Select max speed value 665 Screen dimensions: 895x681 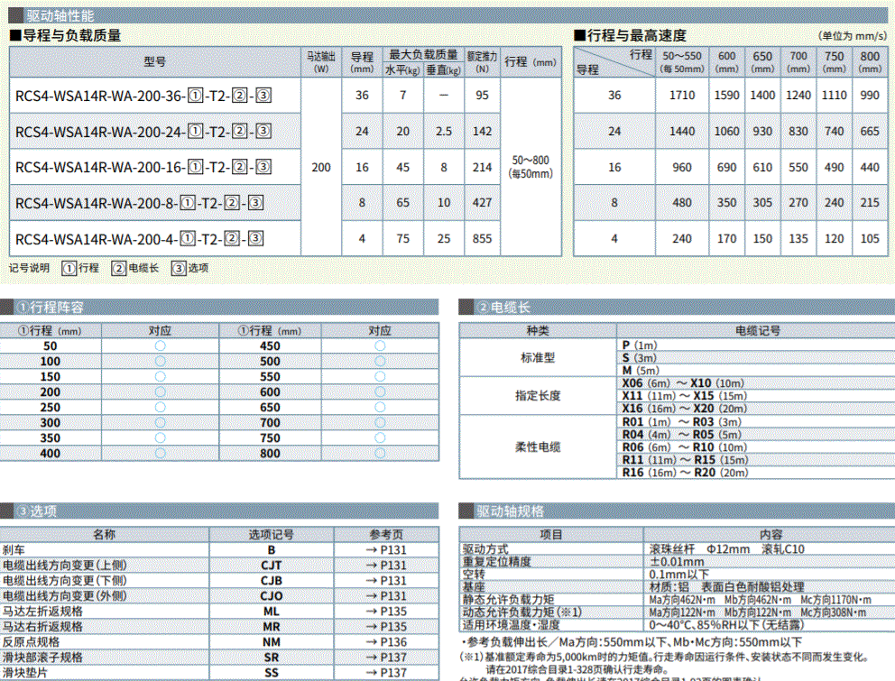870,132
